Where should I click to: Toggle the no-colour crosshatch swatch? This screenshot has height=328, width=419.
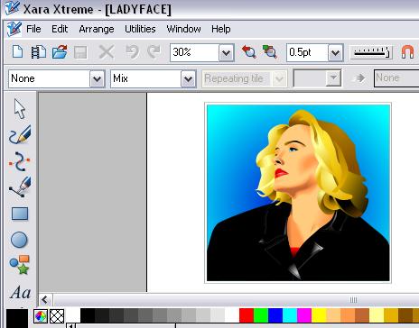pyautogui.click(x=57, y=316)
